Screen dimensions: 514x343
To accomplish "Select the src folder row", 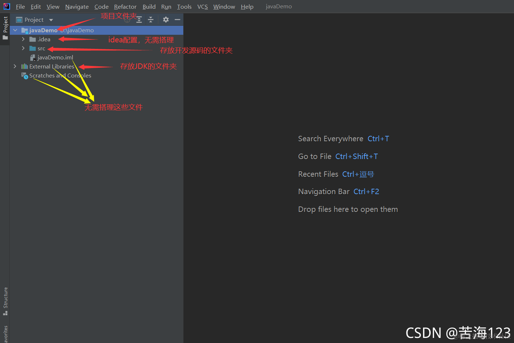I will tap(97, 48).
